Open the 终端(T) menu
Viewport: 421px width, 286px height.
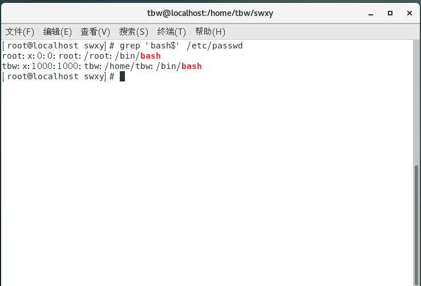point(172,32)
